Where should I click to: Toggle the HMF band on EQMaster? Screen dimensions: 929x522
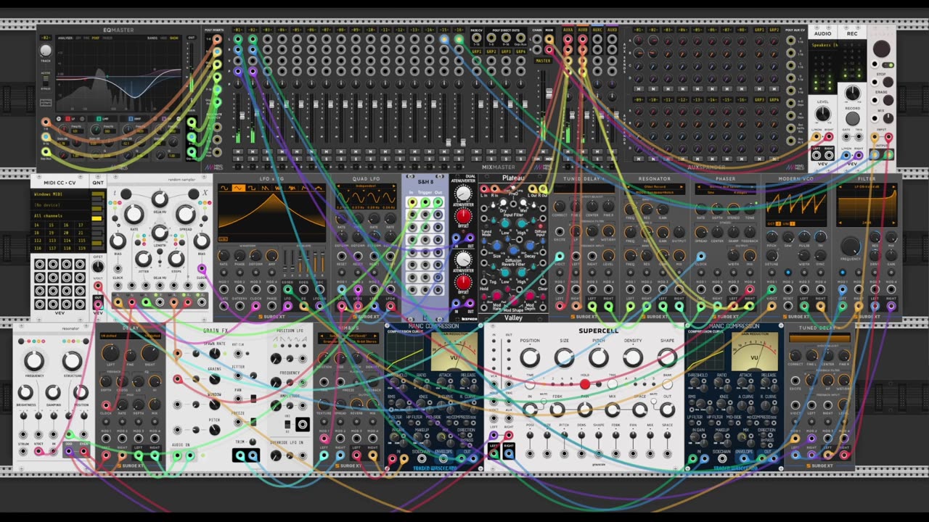(x=132, y=118)
